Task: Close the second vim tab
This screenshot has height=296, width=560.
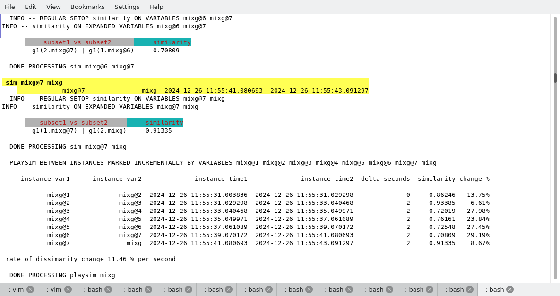Action: coord(68,289)
